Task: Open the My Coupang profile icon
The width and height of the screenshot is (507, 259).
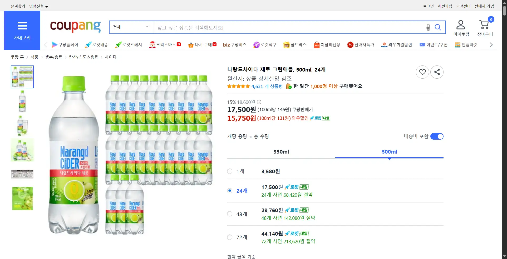Action: tap(461, 25)
